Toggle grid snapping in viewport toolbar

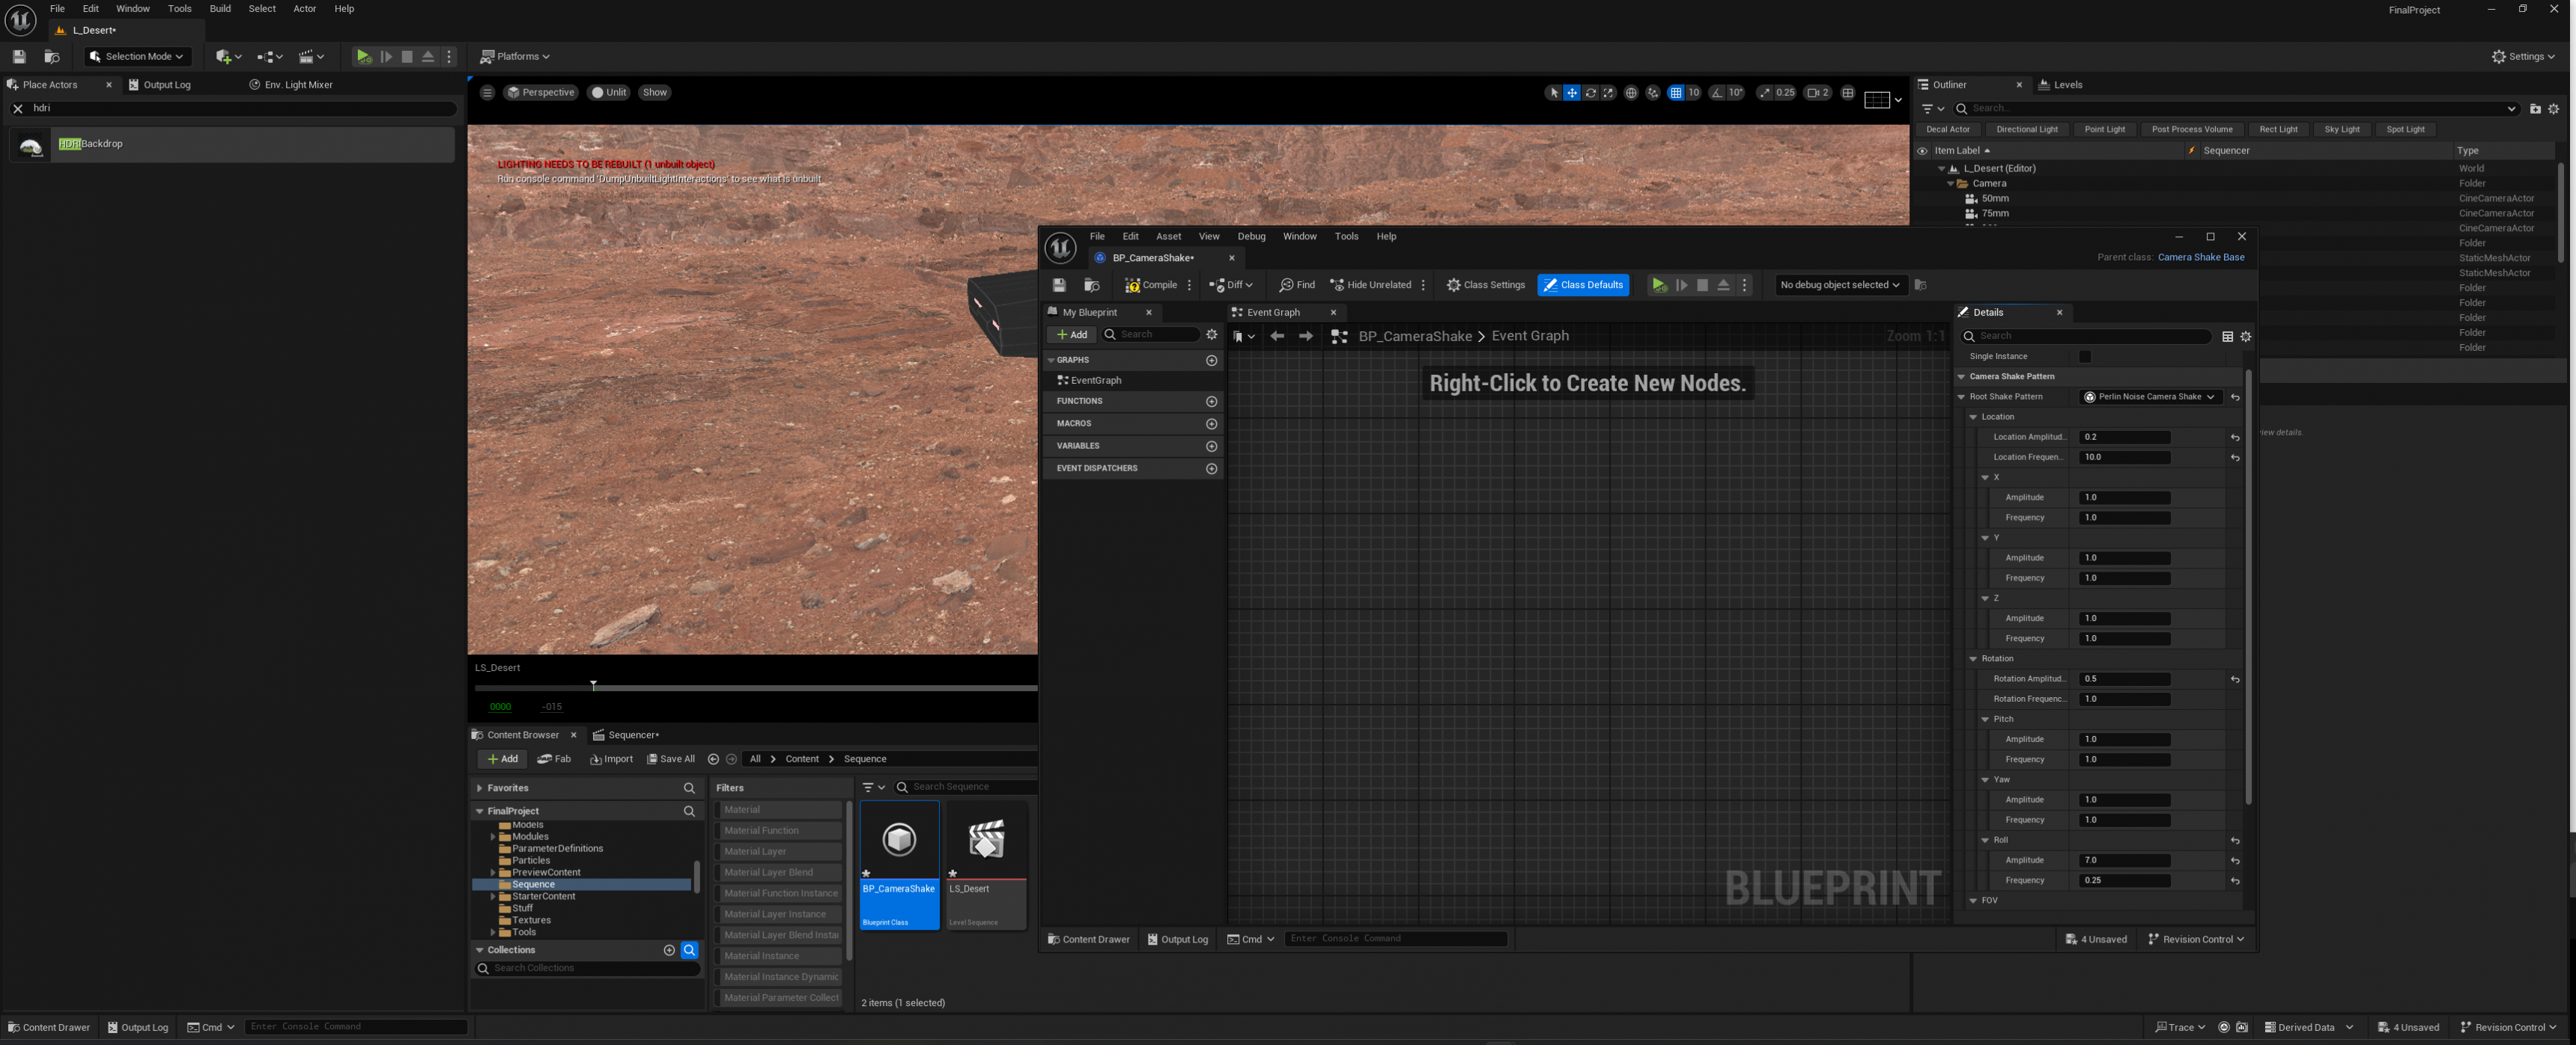coord(1676,93)
